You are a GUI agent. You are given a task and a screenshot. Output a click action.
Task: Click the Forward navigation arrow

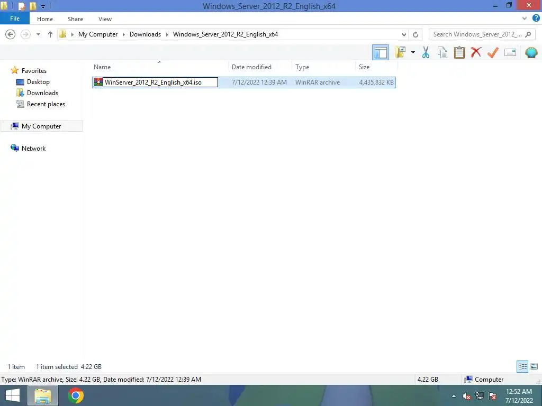25,34
